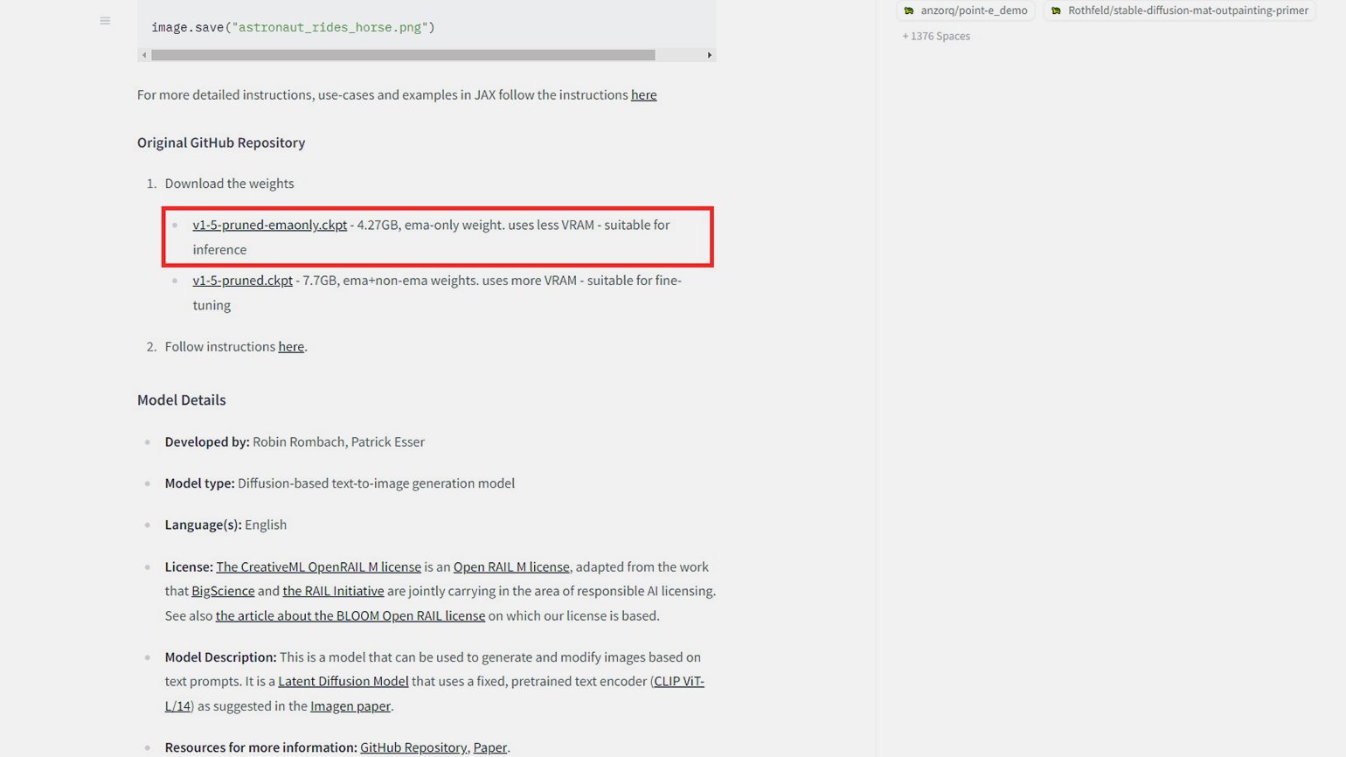Click the anzorq/point-e_demo space icon
1346x757 pixels.
[909, 10]
